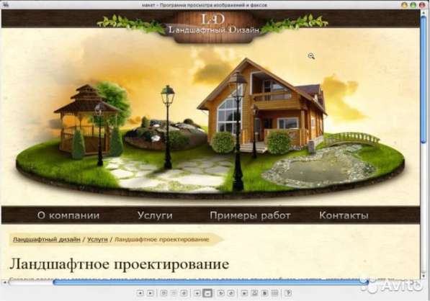Screen dimensions: 430x301
Task: Click the selected Zoom Out toolbar button
Action: point(207,293)
